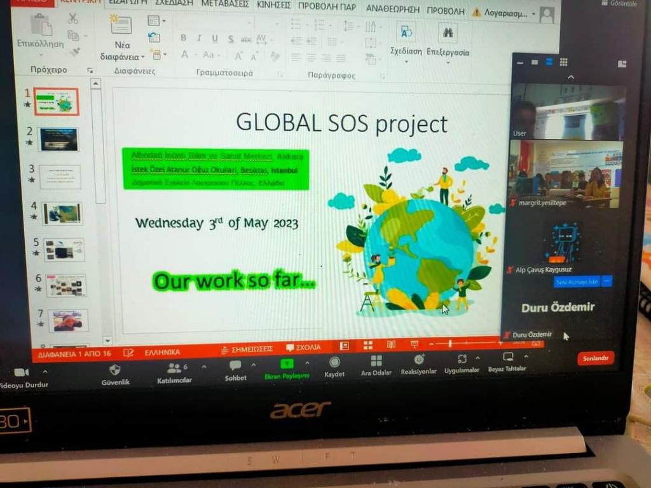This screenshot has height=488, width=651.
Task: Click the Επικόλληση paste icon
Action: (41, 25)
